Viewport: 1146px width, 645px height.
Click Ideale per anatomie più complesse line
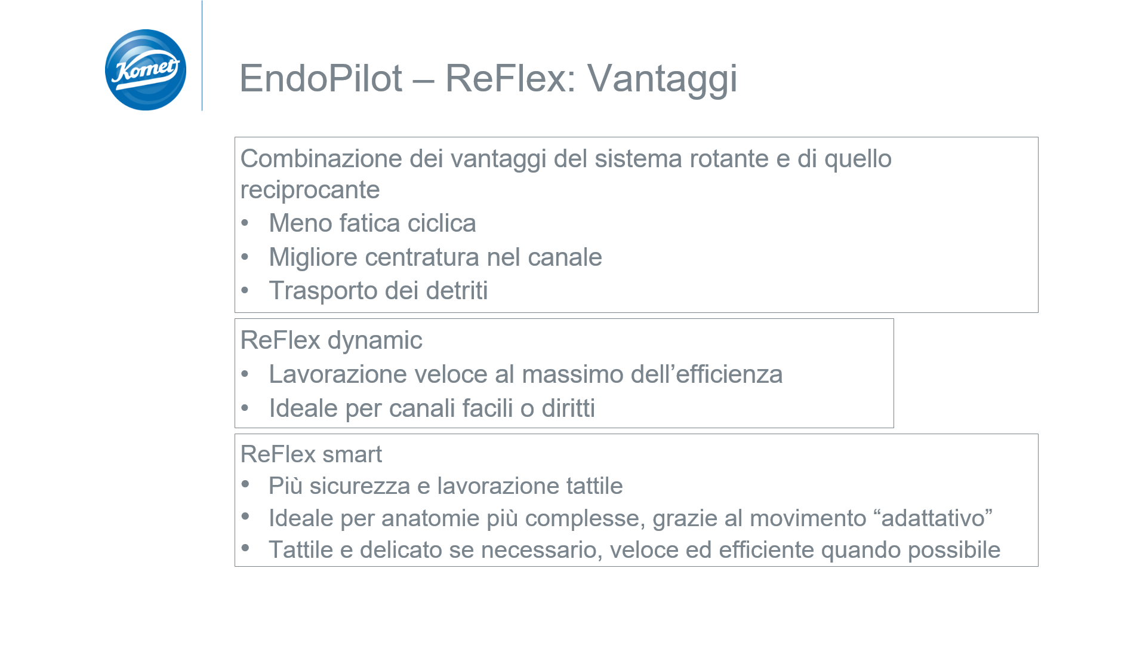pyautogui.click(x=630, y=518)
